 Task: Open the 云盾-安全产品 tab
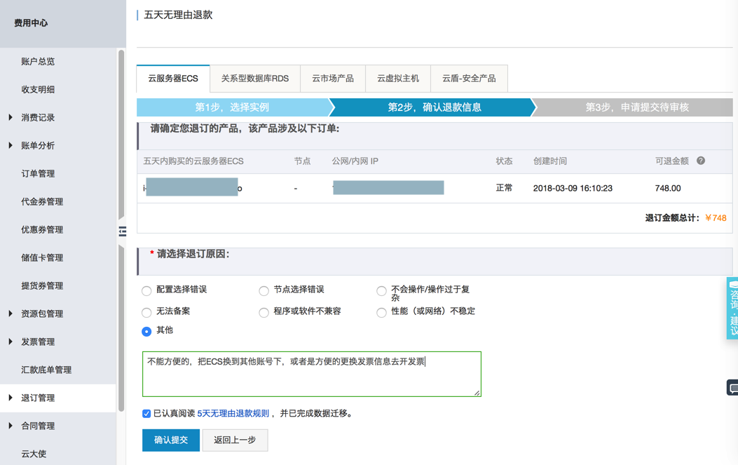coord(468,79)
